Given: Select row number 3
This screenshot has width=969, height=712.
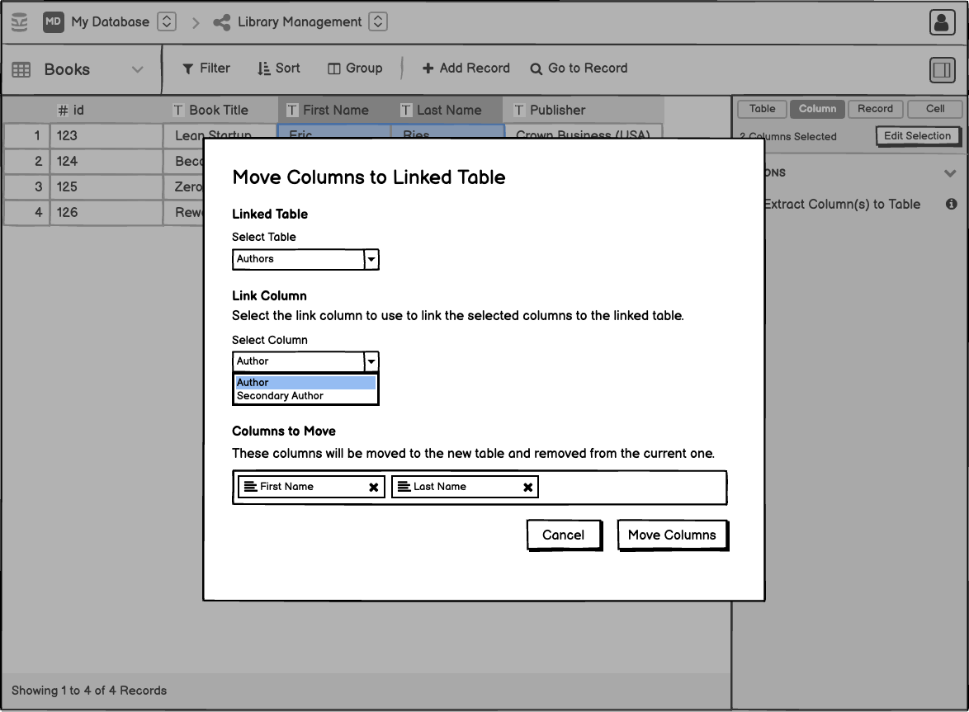Looking at the screenshot, I should [27, 186].
